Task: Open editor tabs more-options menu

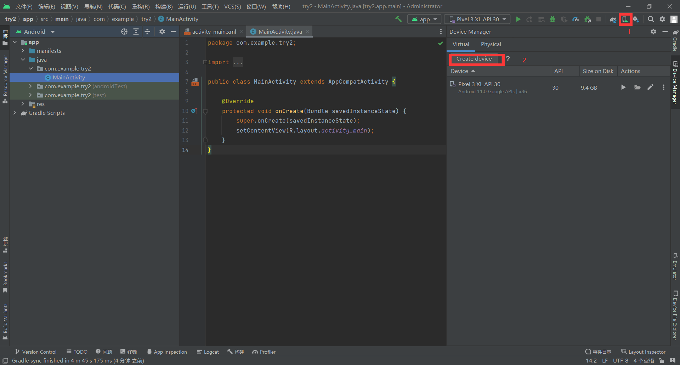Action: click(441, 32)
